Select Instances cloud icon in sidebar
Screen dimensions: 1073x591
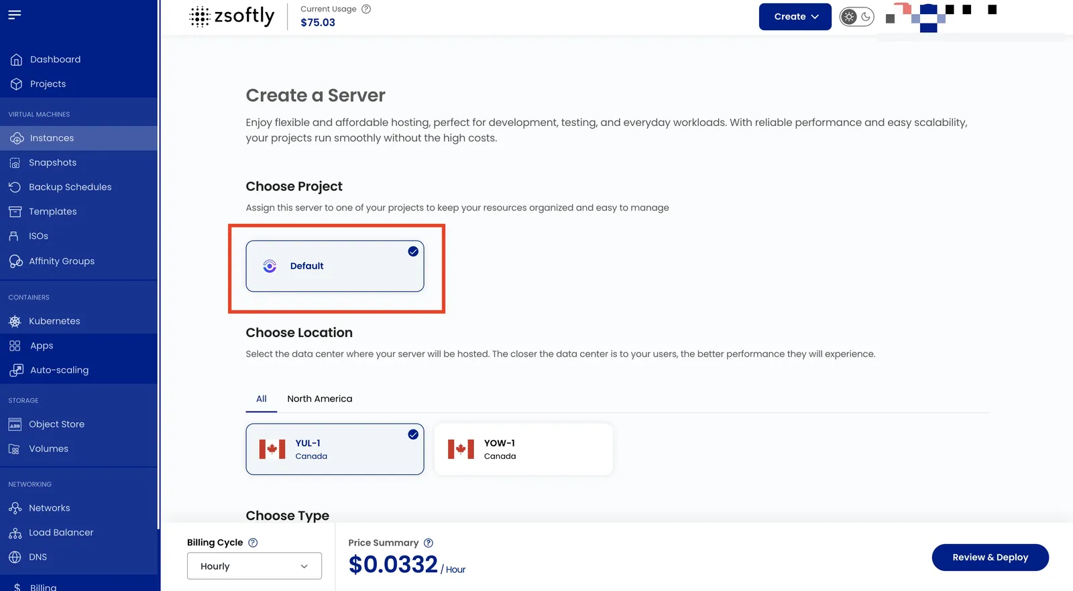17,138
